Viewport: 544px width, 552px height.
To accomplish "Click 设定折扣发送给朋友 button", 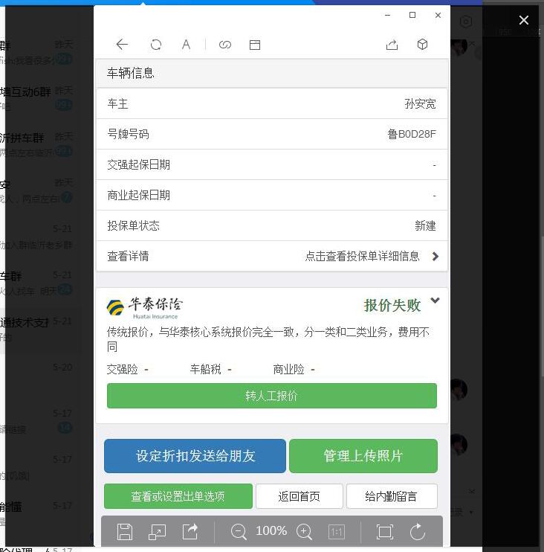I will tap(195, 456).
